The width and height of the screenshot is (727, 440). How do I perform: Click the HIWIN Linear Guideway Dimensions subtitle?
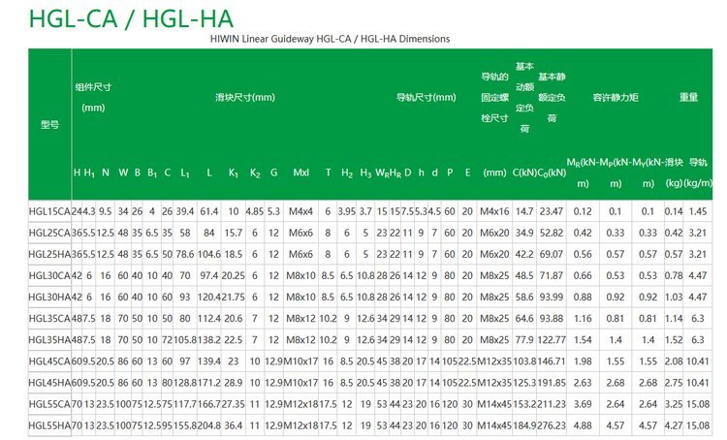330,39
